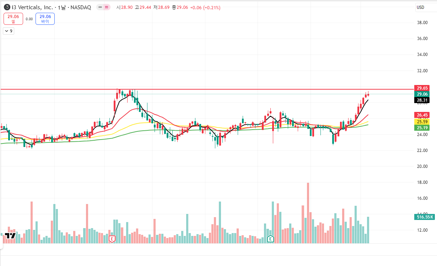Screen dimensions: 437x266
Task: Click the high price value 29.44
Action: coord(145,7)
